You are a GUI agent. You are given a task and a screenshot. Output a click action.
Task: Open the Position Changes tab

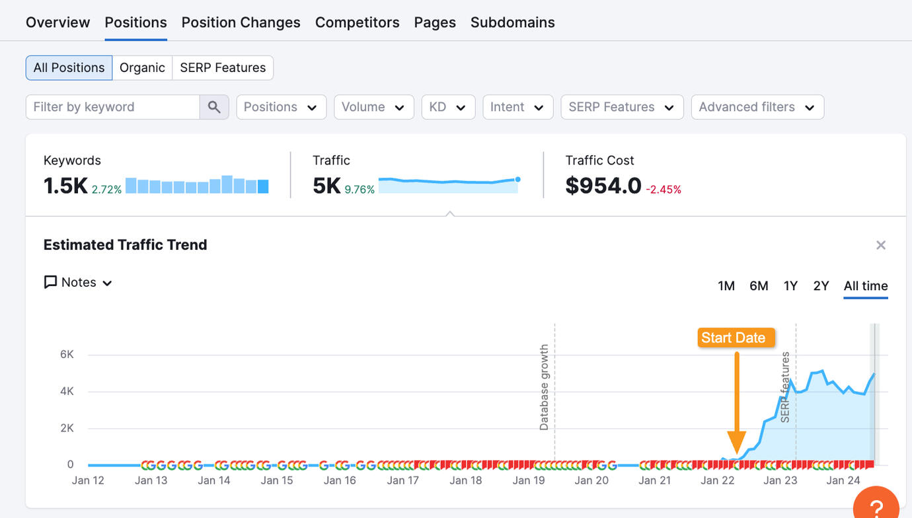tap(241, 22)
